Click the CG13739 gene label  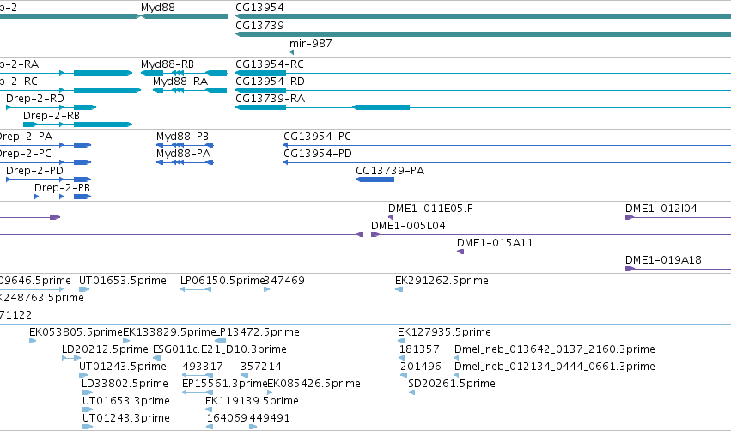click(259, 25)
